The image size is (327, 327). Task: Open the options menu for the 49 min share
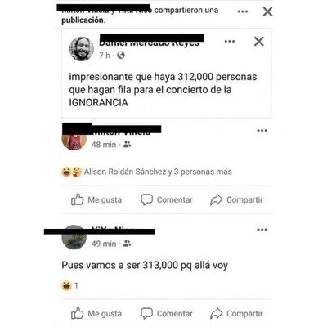coord(262,230)
